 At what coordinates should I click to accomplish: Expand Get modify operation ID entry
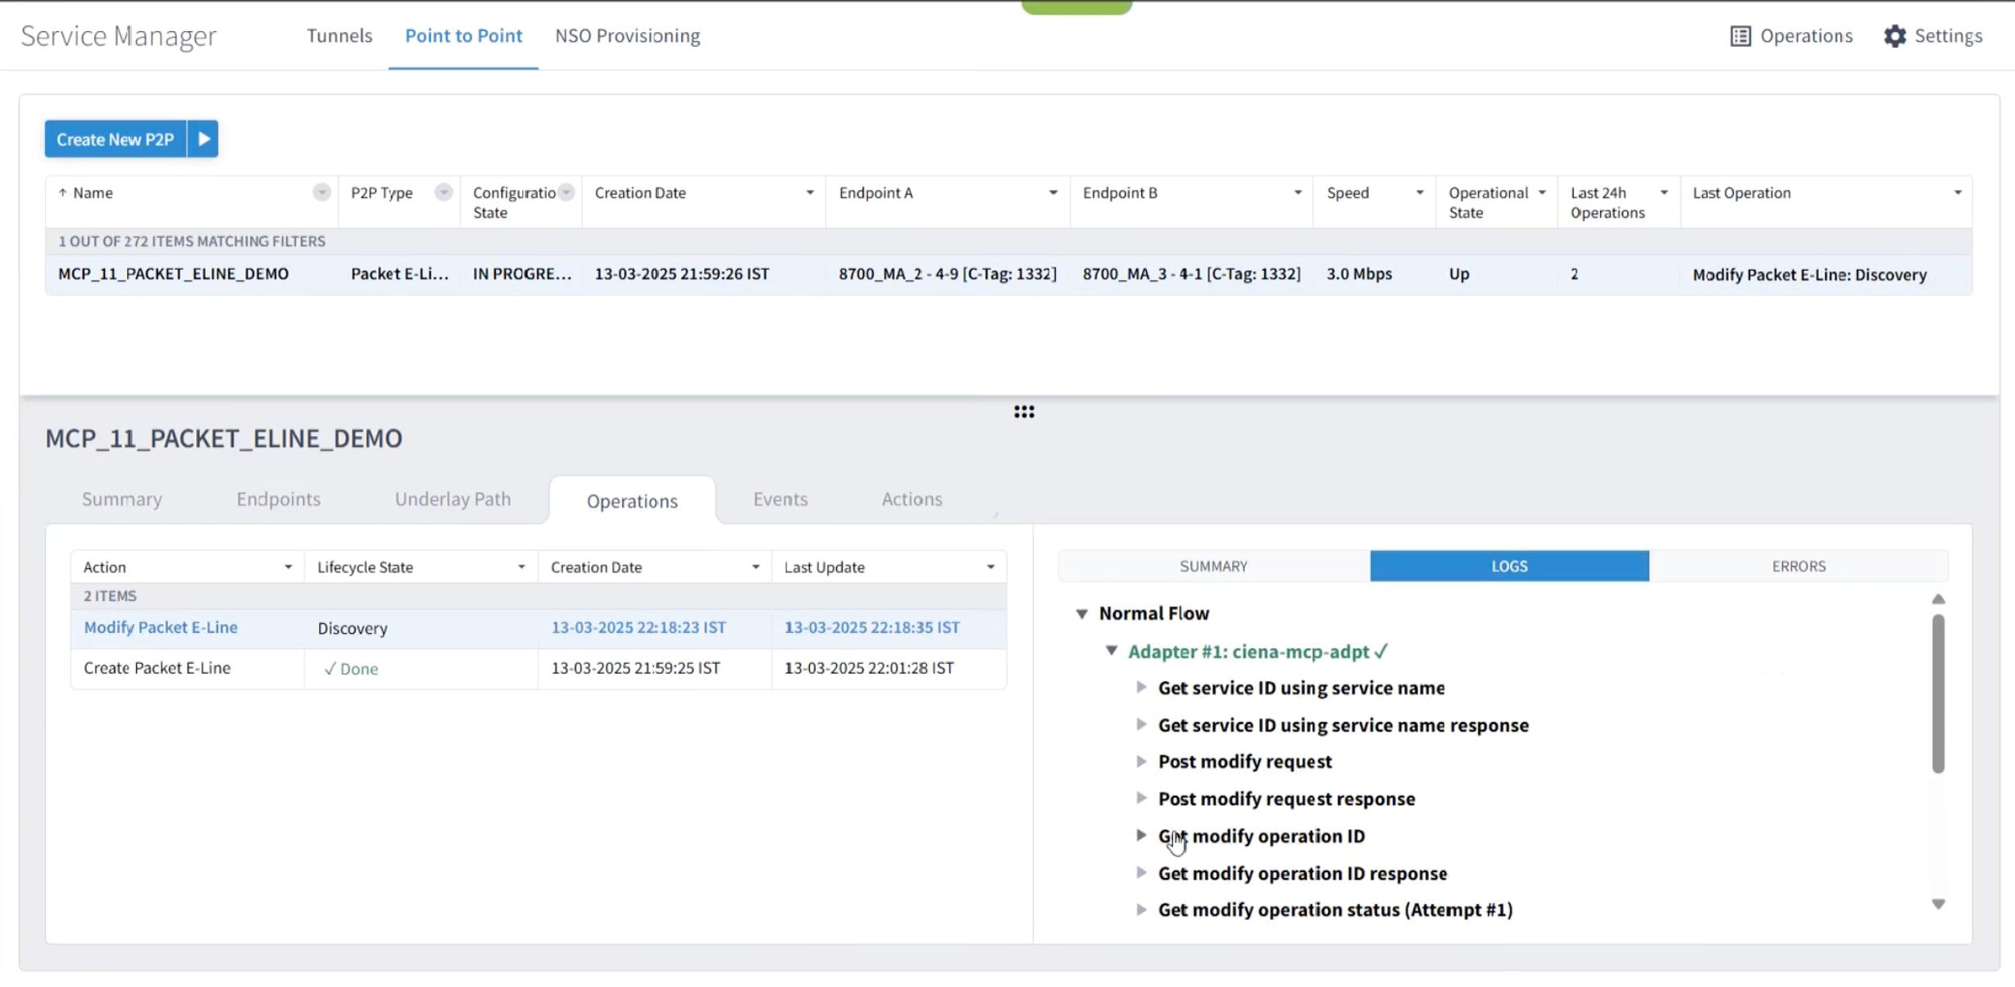1141,835
